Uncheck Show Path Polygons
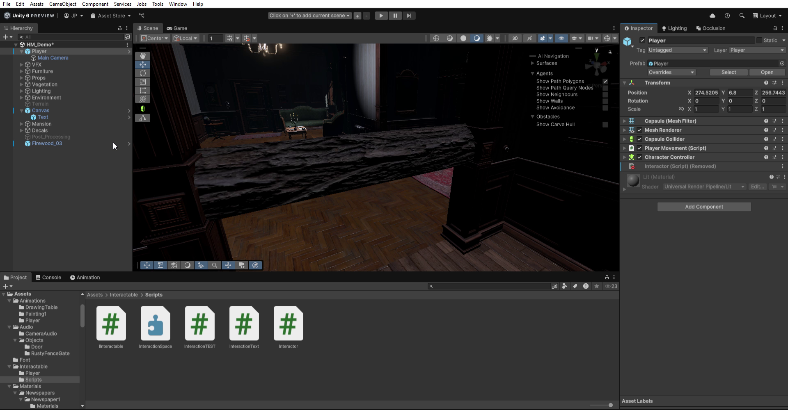Viewport: 788px width, 410px height. [x=605, y=81]
